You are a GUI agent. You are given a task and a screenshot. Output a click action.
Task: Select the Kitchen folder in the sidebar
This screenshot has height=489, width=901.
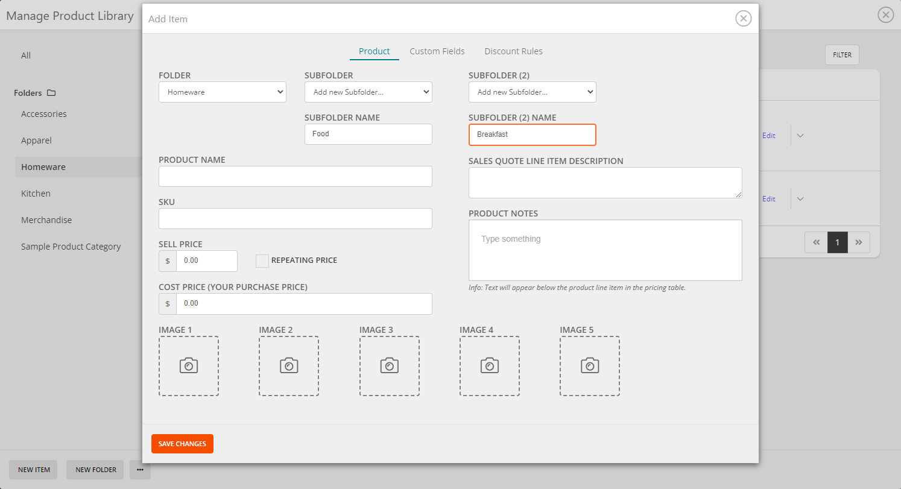pyautogui.click(x=36, y=193)
